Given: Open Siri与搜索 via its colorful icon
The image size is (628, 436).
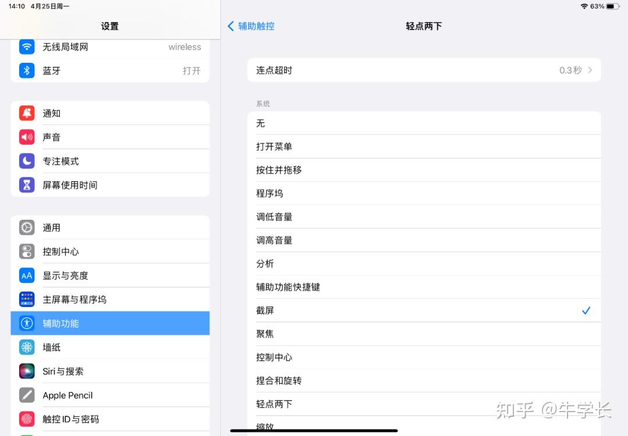Looking at the screenshot, I should (x=26, y=371).
